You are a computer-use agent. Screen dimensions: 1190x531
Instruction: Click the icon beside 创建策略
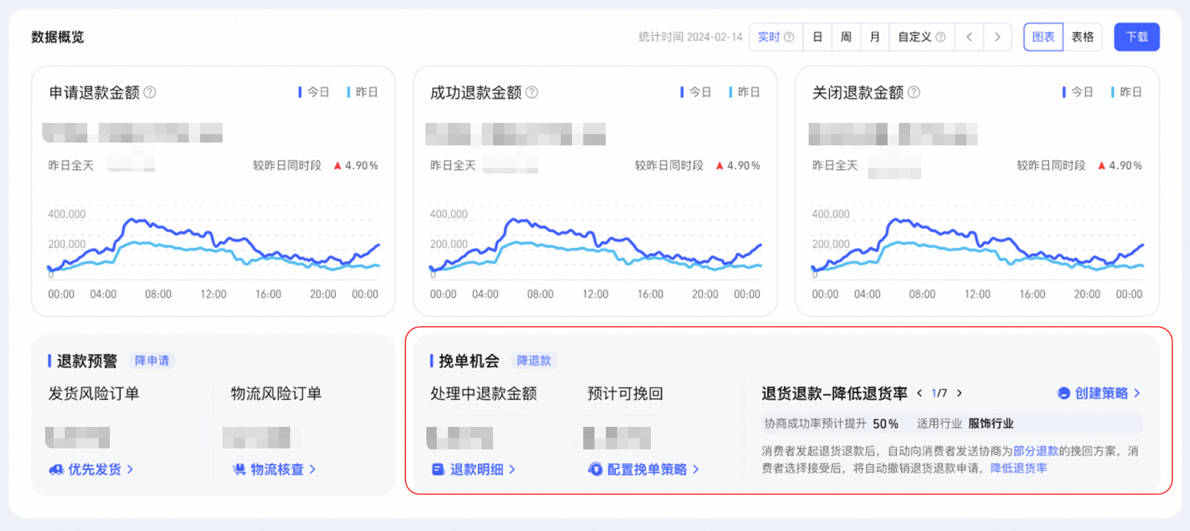click(1064, 393)
